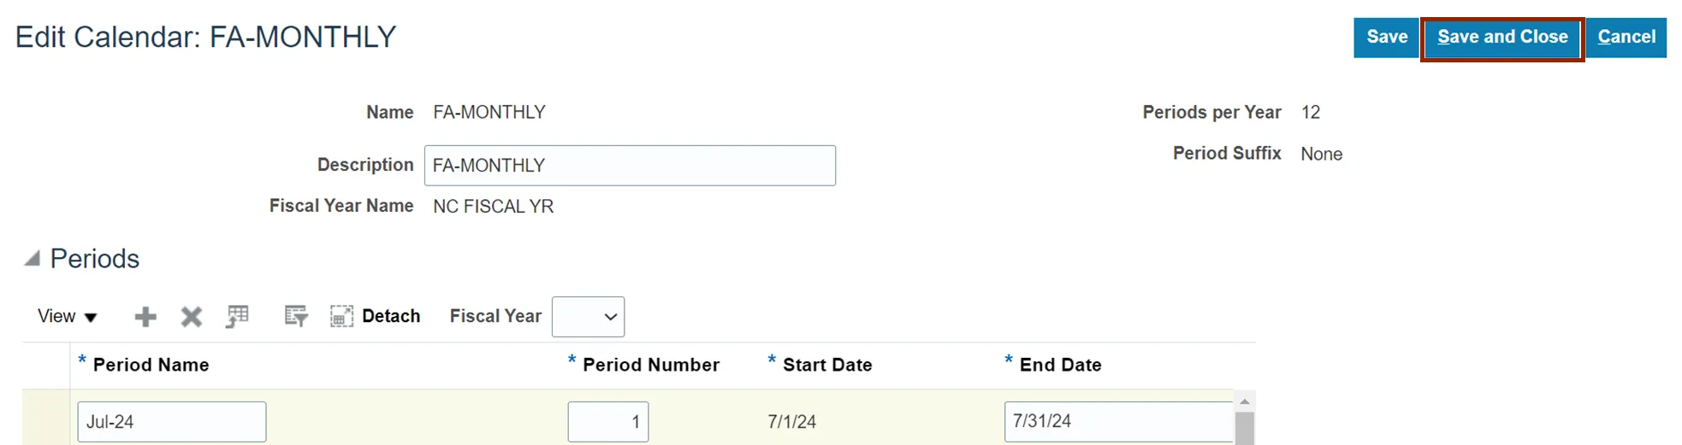Collapse the Periods section
This screenshot has width=1682, height=445.
(33, 259)
